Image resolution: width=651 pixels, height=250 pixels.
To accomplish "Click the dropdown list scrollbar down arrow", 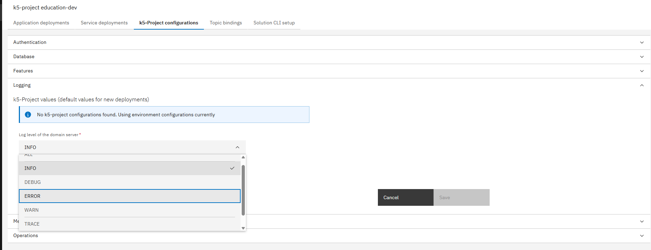I will click(243, 228).
